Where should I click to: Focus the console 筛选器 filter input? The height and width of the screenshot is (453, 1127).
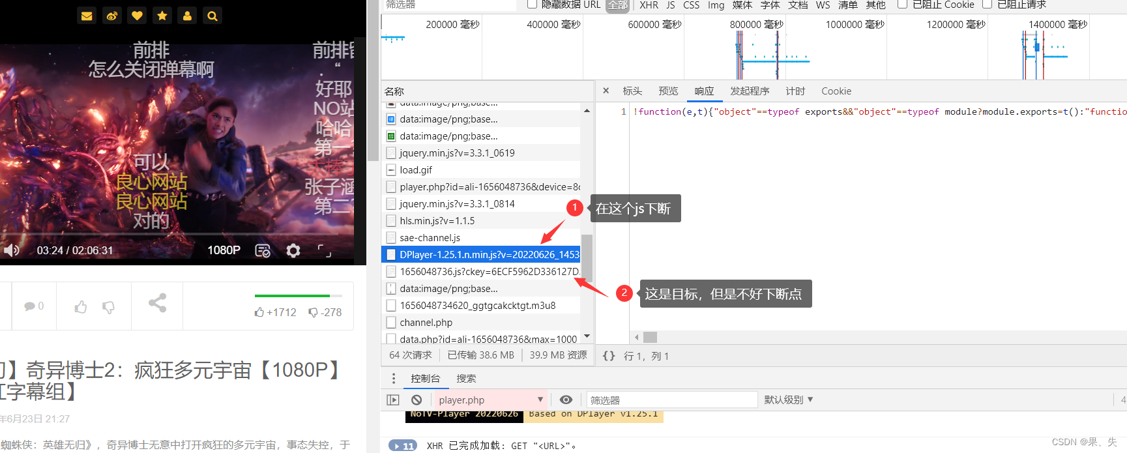672,400
